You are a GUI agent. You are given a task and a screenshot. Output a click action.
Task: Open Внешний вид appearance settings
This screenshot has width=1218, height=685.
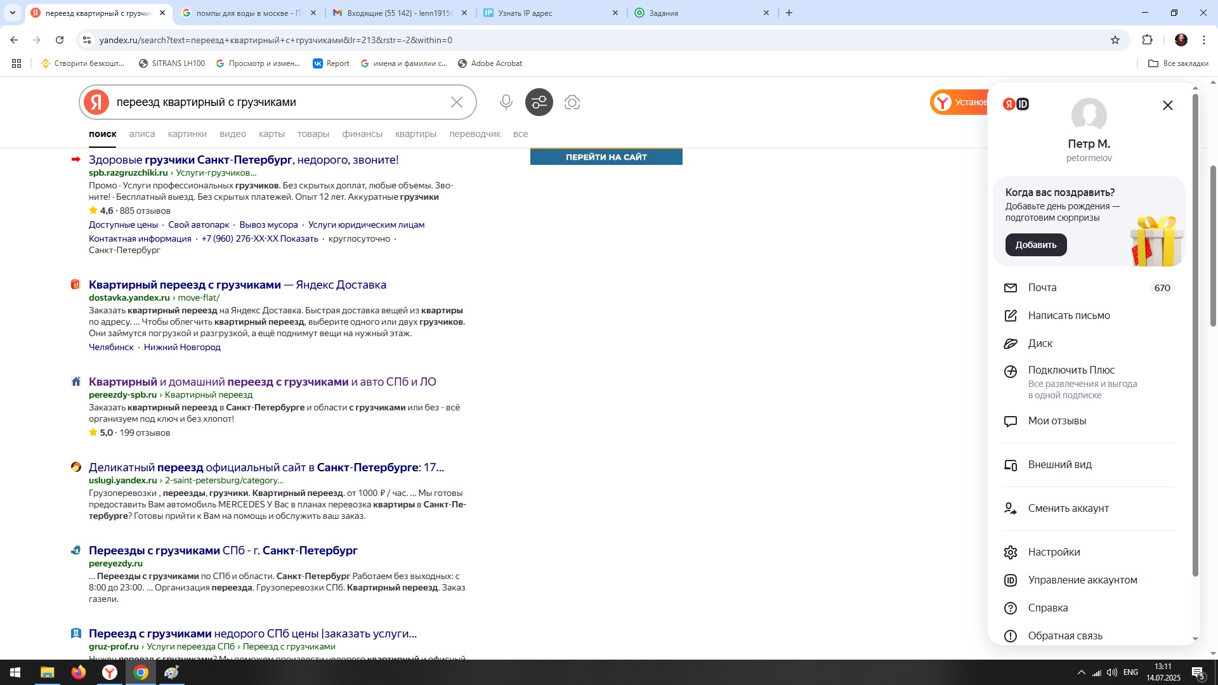(1089, 465)
